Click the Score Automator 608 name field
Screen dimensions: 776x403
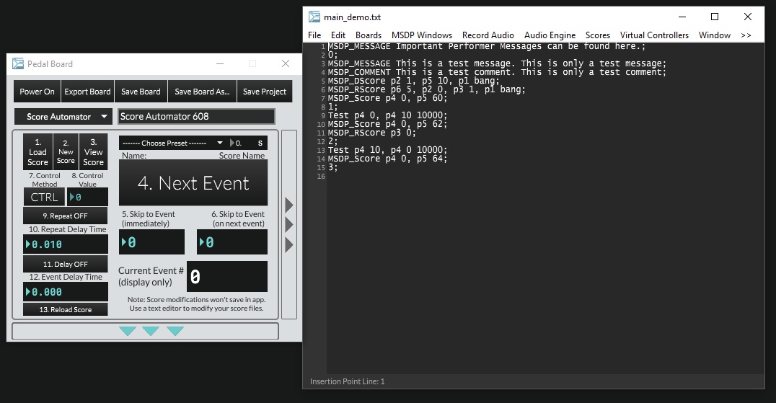[x=196, y=116]
